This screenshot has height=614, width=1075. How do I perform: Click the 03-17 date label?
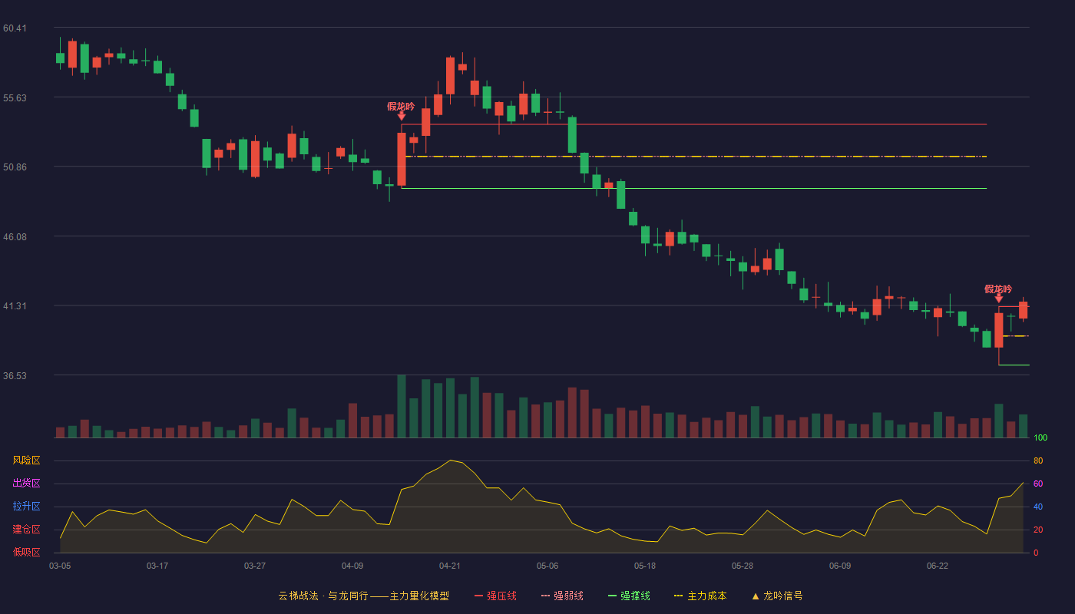coord(157,566)
